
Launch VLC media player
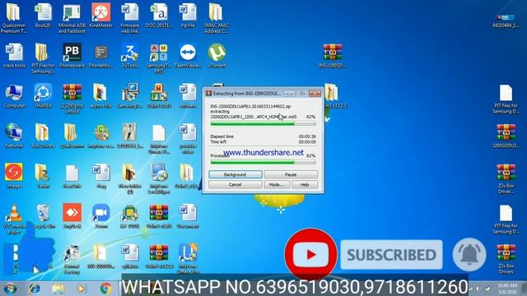(x=14, y=219)
